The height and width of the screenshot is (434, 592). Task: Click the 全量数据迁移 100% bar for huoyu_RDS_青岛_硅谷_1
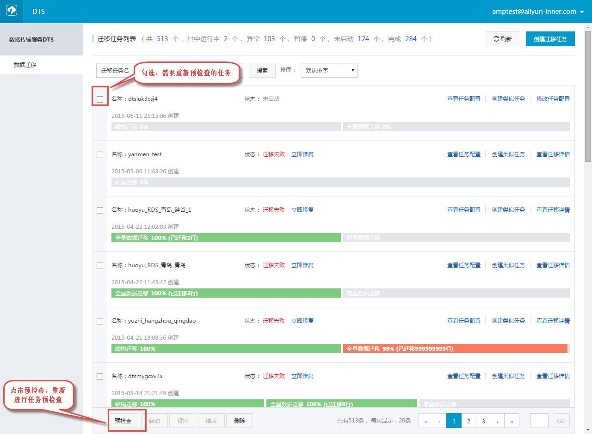coord(226,238)
